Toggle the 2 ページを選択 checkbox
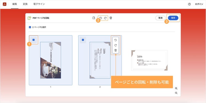 [30, 27]
